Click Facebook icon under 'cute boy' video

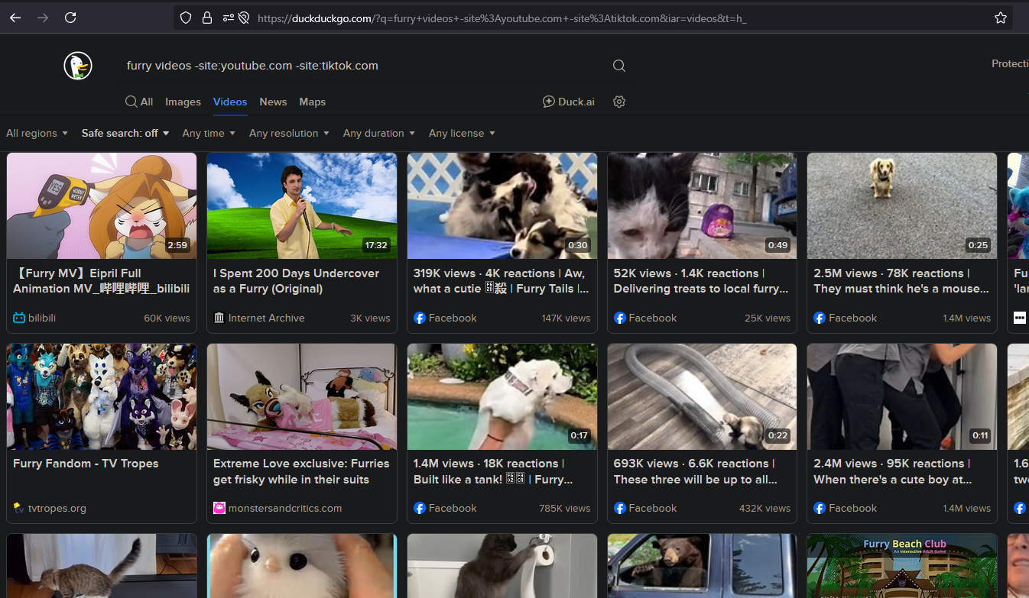pos(820,508)
